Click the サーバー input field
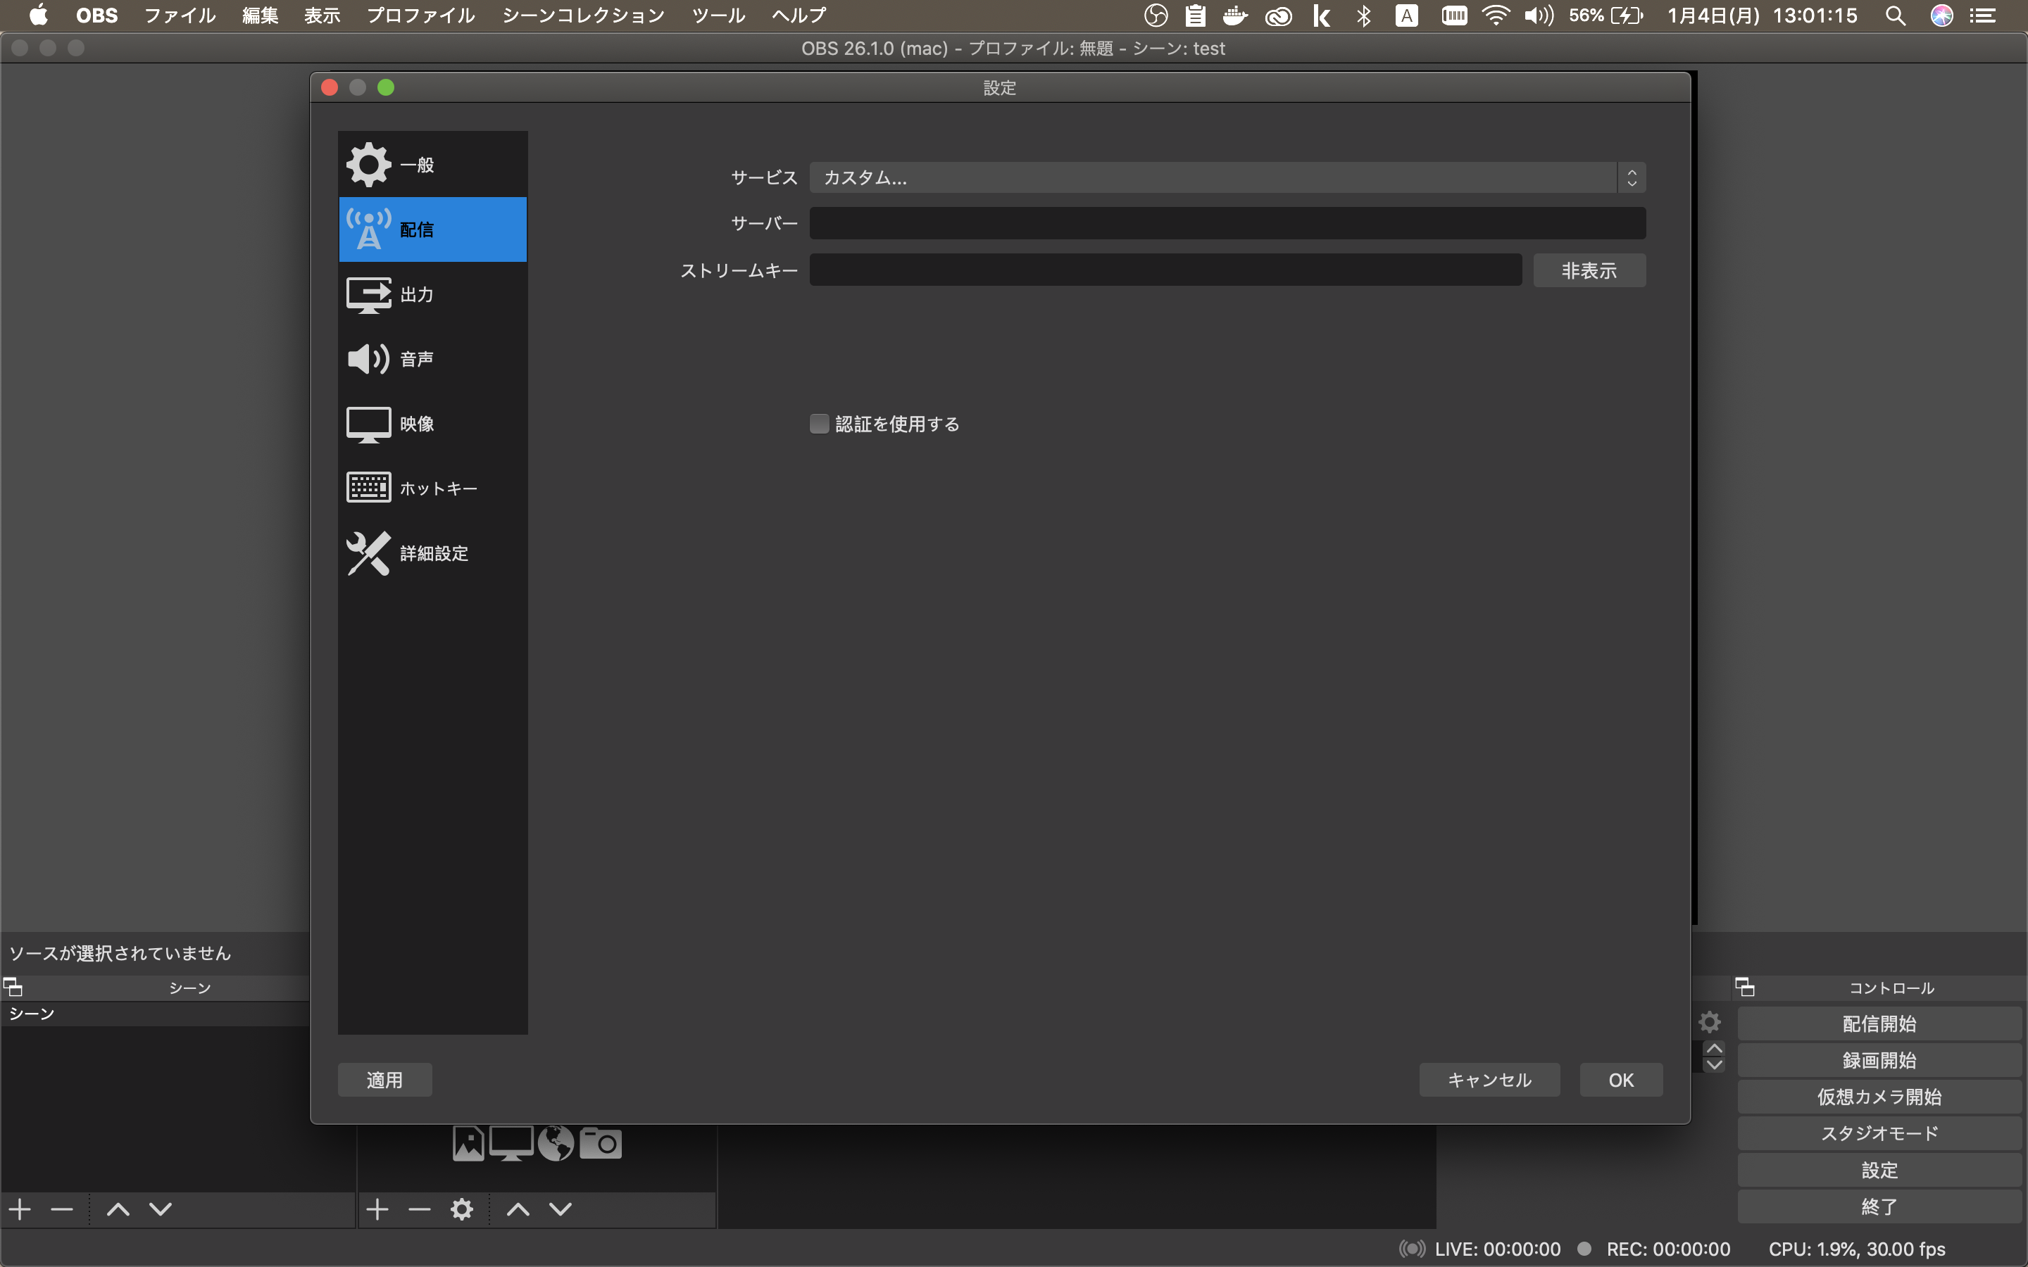2028x1267 pixels. point(1227,224)
